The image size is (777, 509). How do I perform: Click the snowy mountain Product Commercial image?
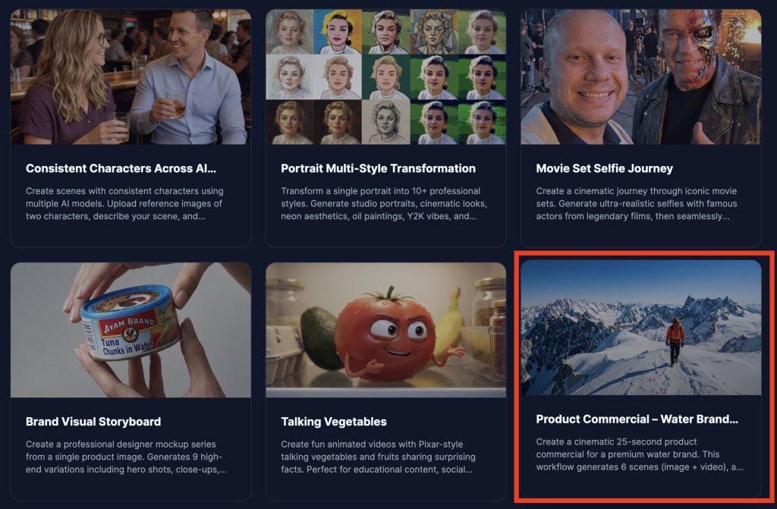(x=641, y=328)
